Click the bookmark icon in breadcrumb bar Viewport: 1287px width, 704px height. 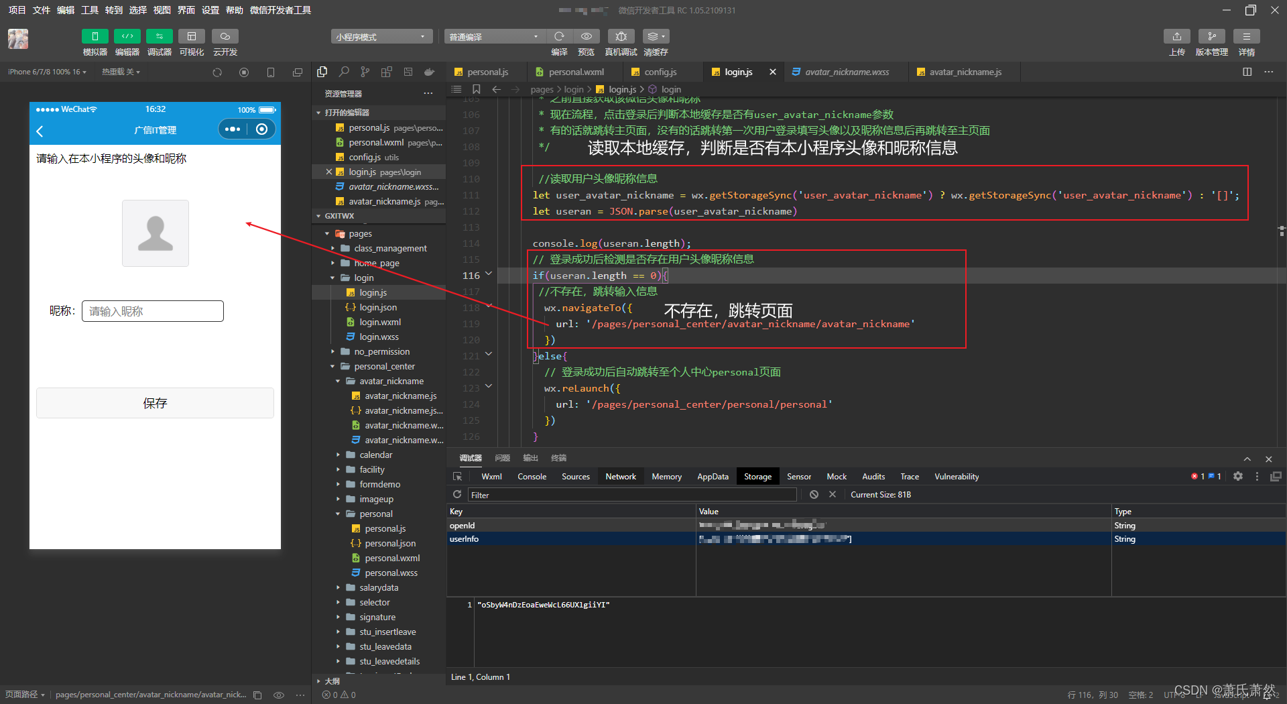click(476, 89)
